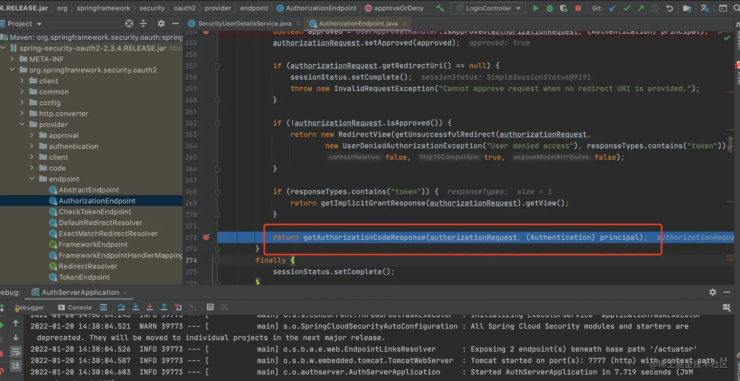Image resolution: width=740 pixels, height=381 pixels.
Task: Locate current file in Project panel
Action: tap(129, 24)
